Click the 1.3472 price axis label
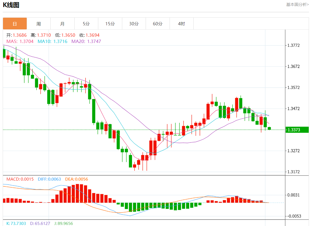 pyautogui.click(x=293, y=109)
